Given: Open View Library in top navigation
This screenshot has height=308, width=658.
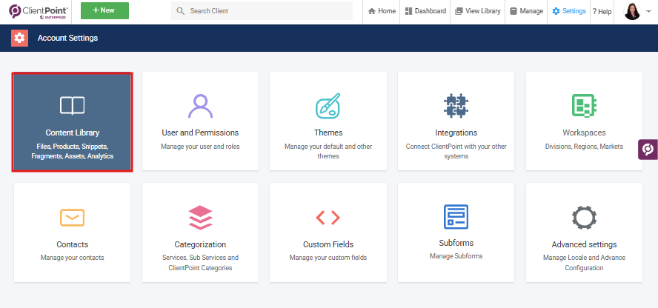Looking at the screenshot, I should click(477, 11).
